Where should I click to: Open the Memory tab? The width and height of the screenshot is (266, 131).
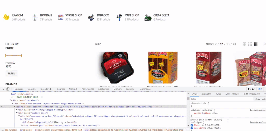click(118, 89)
